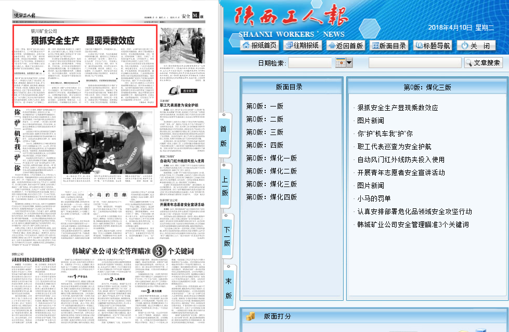Screen dimensions: 509x332
Task: Click the 报纸首页 home button
Action: click(259, 45)
